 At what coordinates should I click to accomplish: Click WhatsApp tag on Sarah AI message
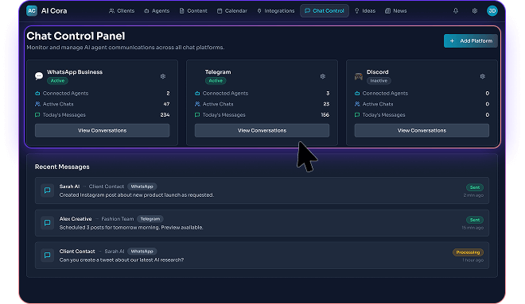tap(142, 187)
